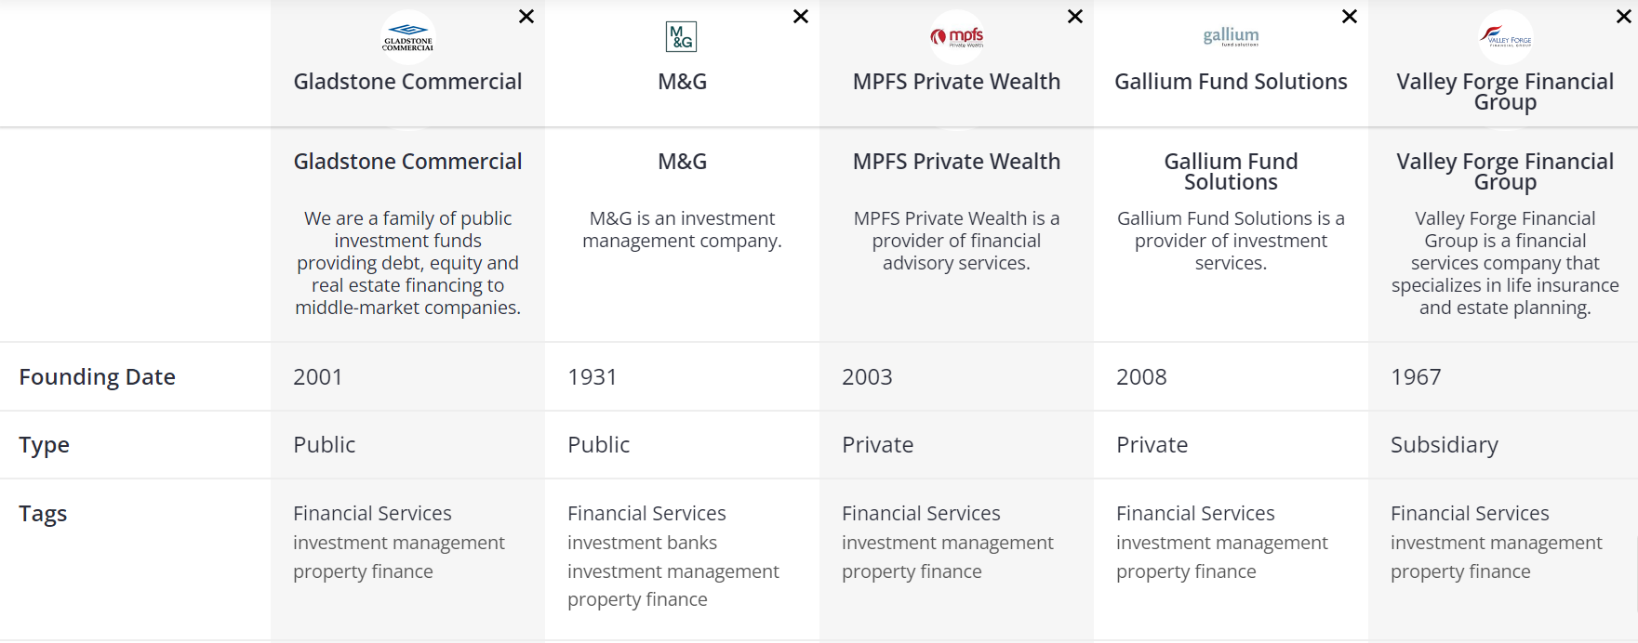This screenshot has width=1638, height=643.
Task: Open Valley Forge Financial Group header title
Action: click(1505, 91)
